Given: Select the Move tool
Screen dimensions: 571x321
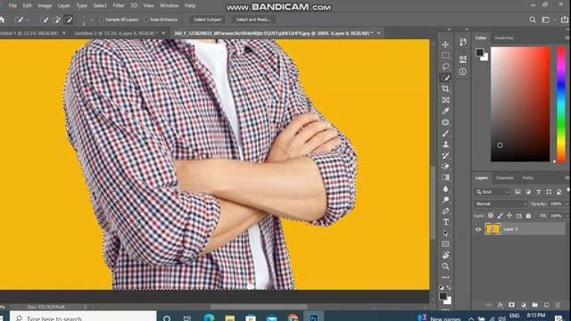Looking at the screenshot, I should point(445,45).
